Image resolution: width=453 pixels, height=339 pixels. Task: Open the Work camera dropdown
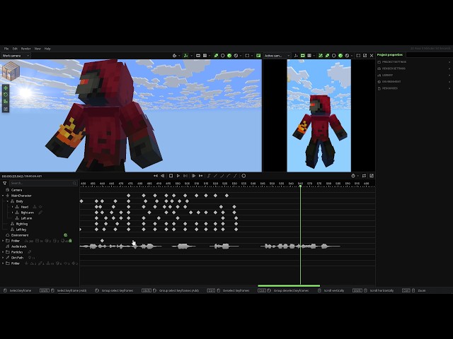pyautogui.click(x=16, y=56)
